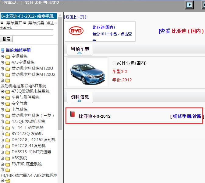Click the 比亚迪-F3-2012 entry title
The image size is (205, 183).
coord(95,116)
